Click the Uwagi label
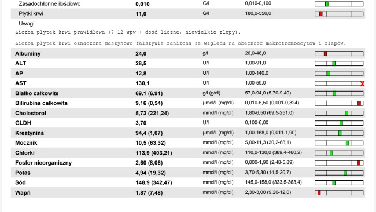This screenshot has height=212, width=376. click(x=27, y=24)
